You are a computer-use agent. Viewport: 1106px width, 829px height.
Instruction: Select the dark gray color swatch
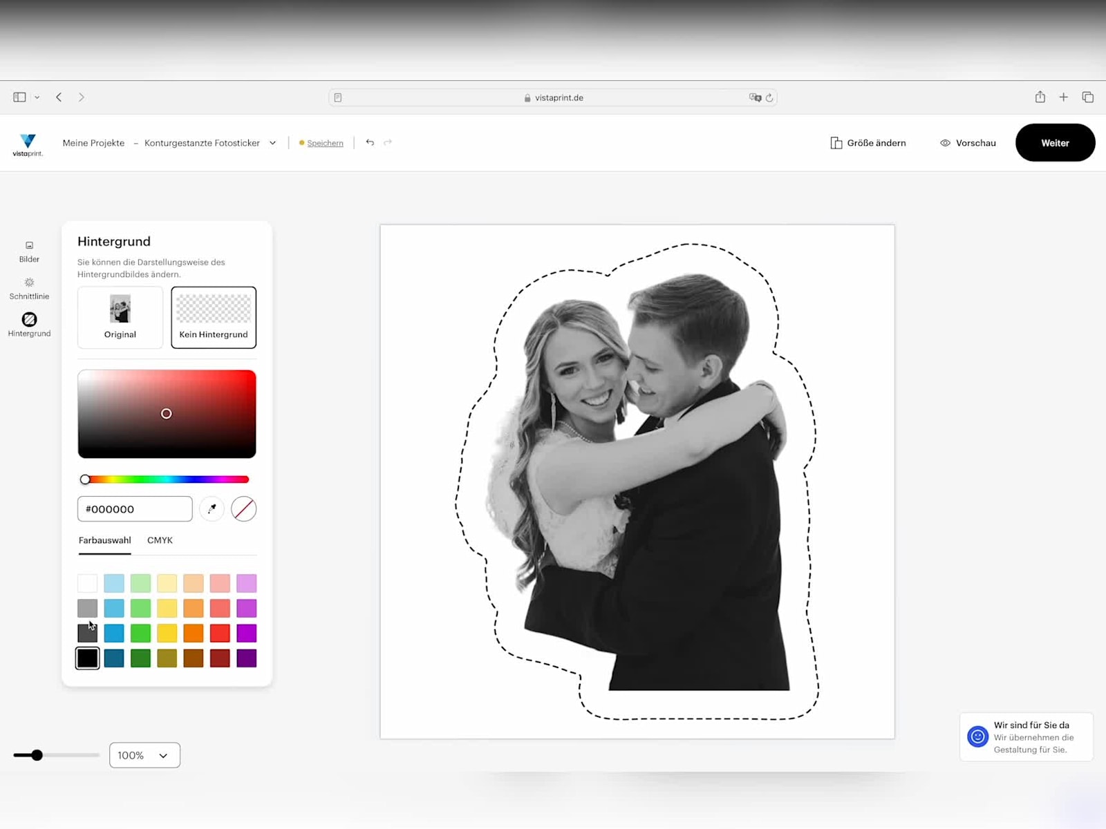pos(87,633)
